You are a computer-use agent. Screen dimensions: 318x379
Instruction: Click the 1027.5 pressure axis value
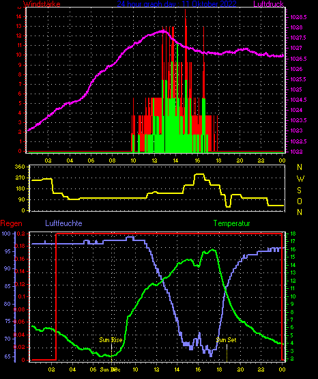[298, 38]
